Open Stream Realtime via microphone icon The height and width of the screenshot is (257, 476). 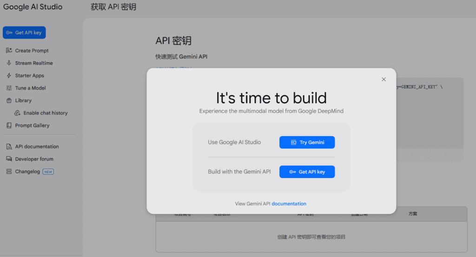pos(9,63)
